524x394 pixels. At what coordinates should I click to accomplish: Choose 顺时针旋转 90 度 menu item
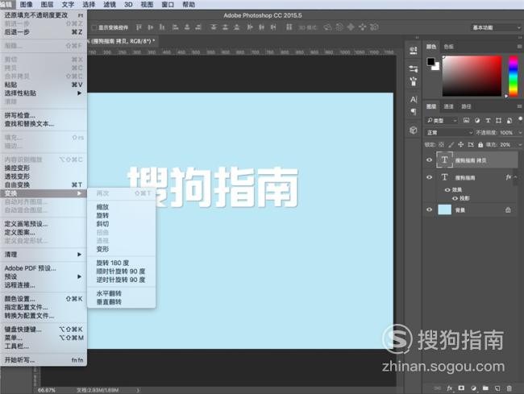click(121, 271)
